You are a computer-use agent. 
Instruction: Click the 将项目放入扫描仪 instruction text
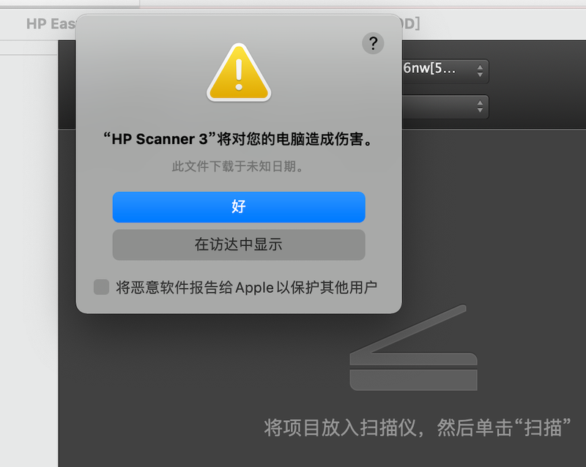(x=340, y=427)
